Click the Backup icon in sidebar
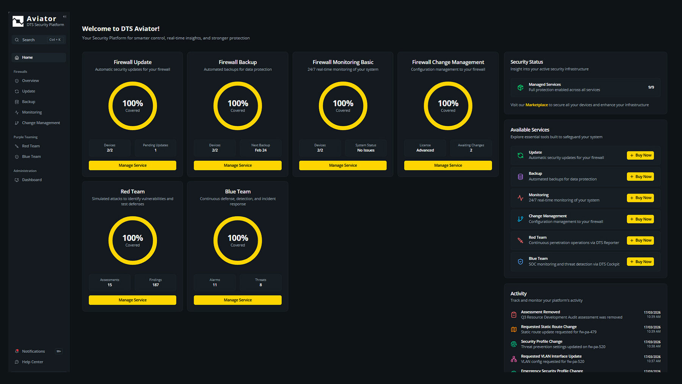This screenshot has height=384, width=682. (17, 102)
